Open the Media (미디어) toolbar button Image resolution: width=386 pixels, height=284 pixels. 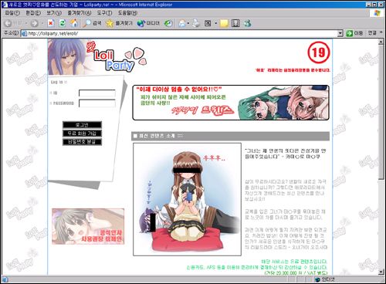click(148, 23)
